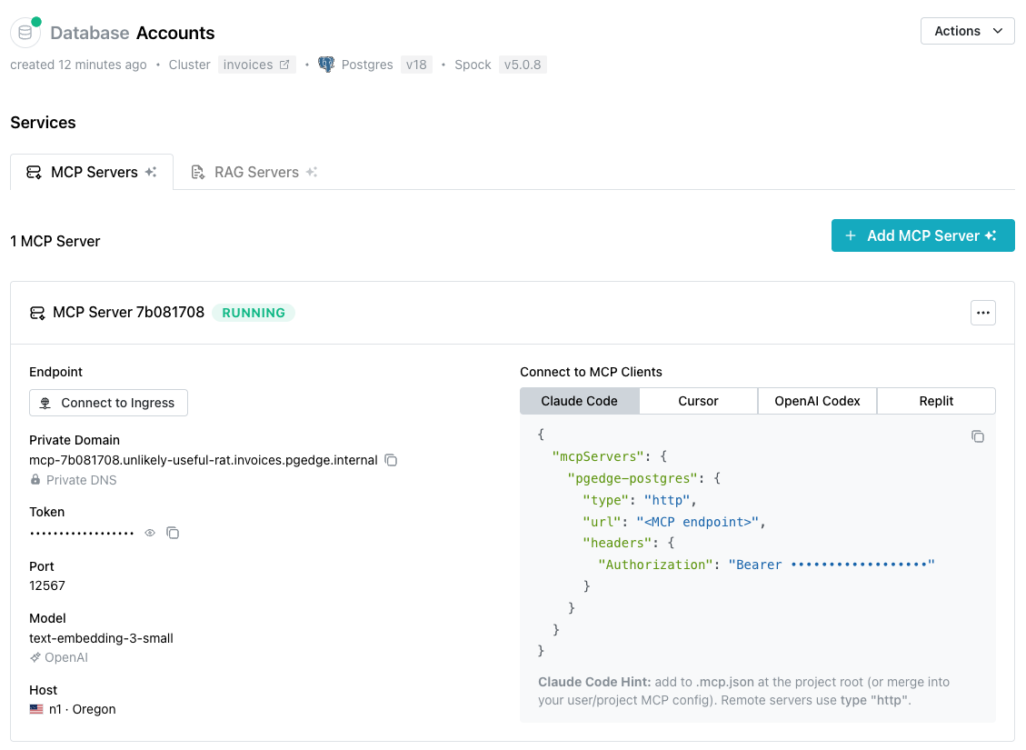Click the Postgres elephant icon
Screen dimensions: 1026x750
326,65
